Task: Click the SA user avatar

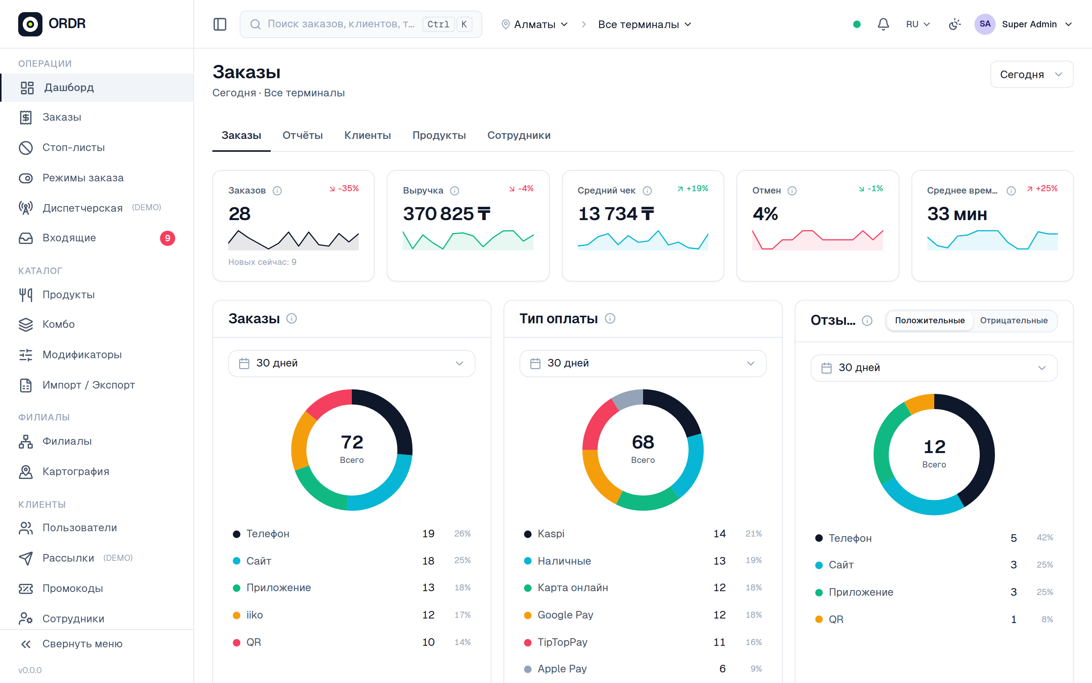Action: point(985,24)
